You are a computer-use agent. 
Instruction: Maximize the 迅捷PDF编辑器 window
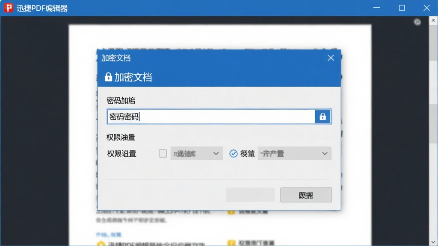point(402,8)
